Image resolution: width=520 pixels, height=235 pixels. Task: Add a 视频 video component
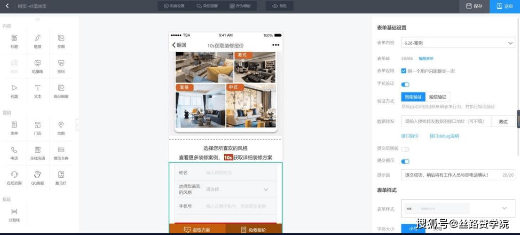click(x=14, y=92)
